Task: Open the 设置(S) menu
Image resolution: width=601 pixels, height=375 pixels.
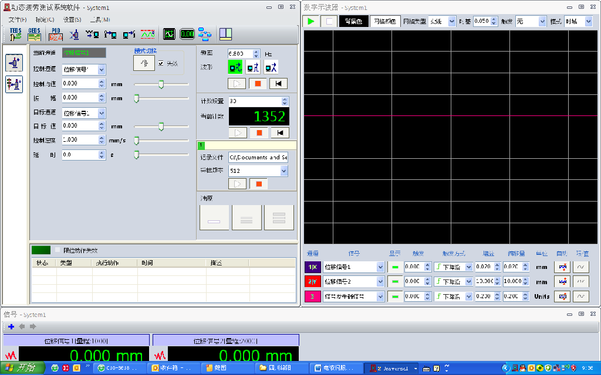Action: click(72, 19)
